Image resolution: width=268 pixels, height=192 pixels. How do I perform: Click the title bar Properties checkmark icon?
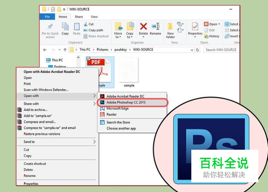point(53,9)
